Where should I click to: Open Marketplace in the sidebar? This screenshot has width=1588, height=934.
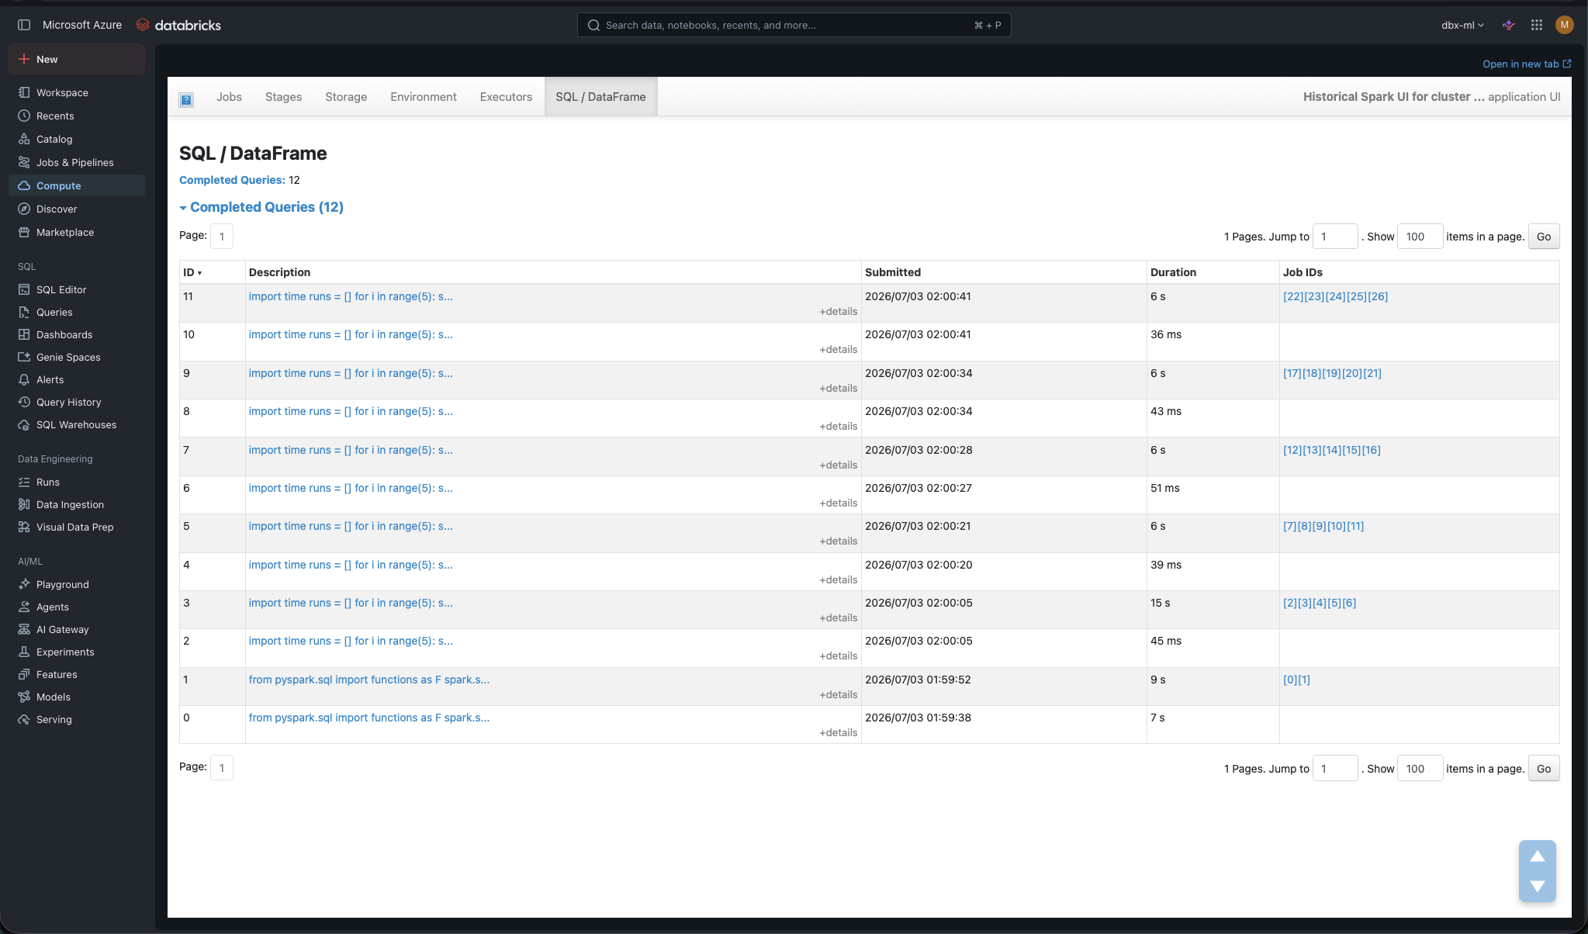click(x=77, y=232)
